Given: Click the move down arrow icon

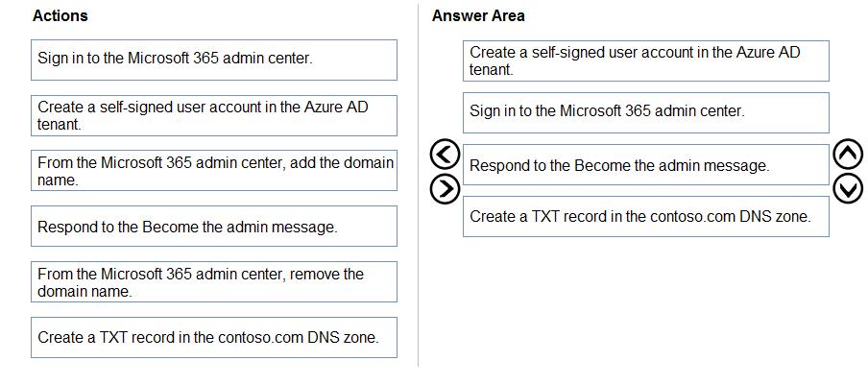Looking at the screenshot, I should point(848,188).
